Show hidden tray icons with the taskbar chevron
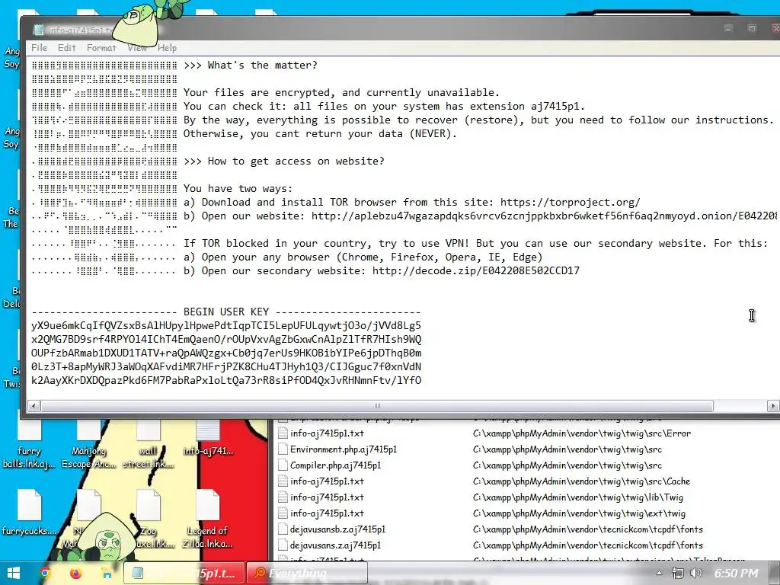Screen dimensions: 780x585 659,574
